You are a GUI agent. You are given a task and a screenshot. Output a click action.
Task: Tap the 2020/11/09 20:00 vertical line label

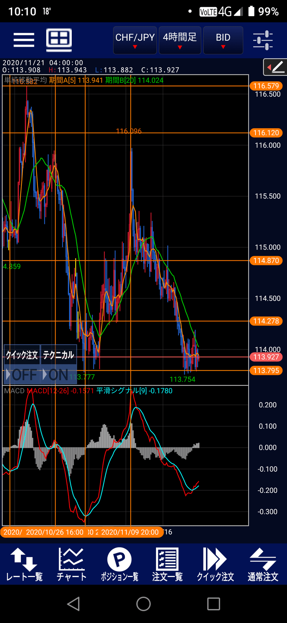pos(130,532)
